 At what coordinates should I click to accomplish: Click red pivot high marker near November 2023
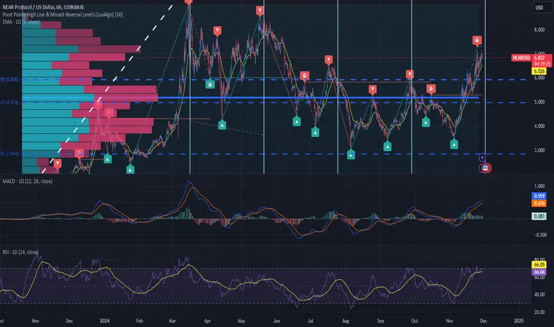coord(57,164)
